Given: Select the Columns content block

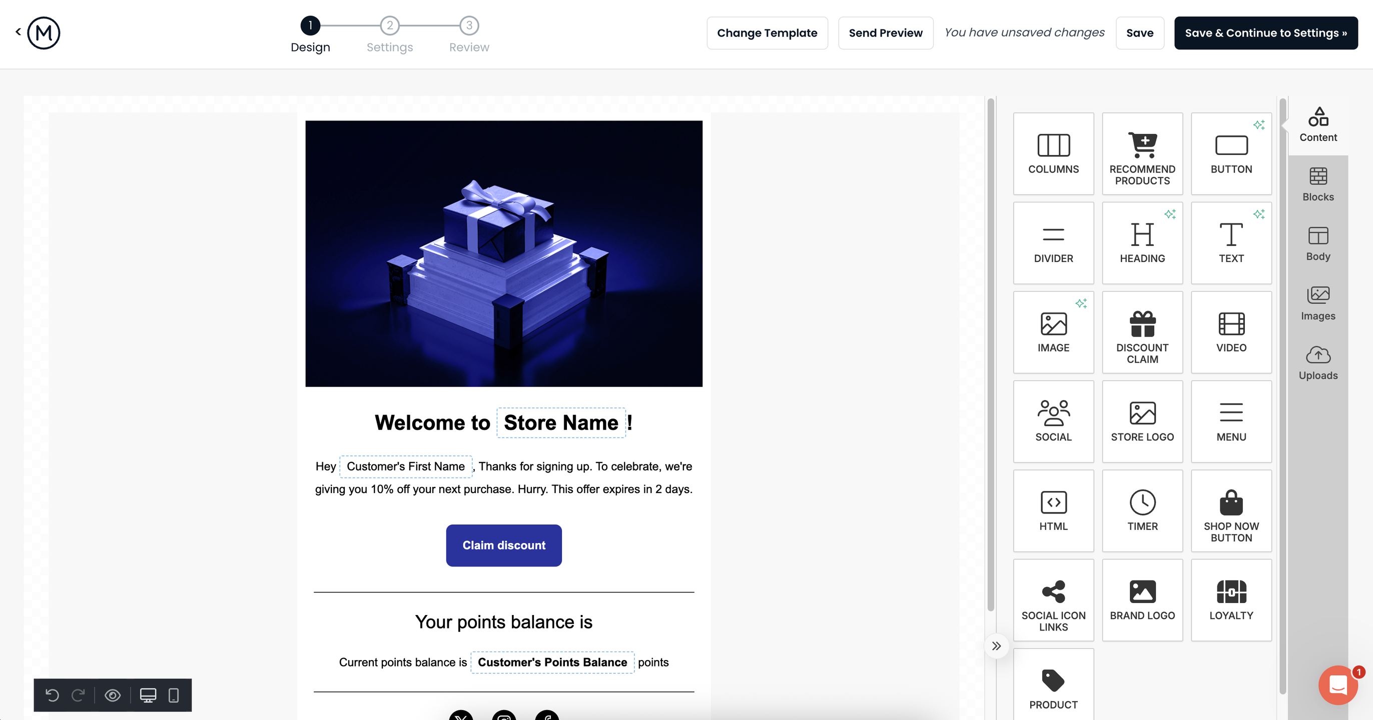Looking at the screenshot, I should point(1053,153).
